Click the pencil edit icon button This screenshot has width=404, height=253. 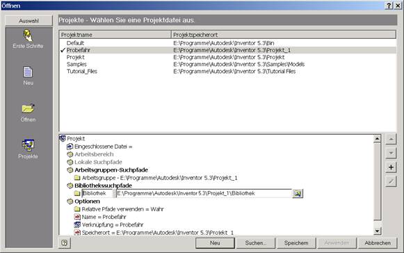click(x=391, y=181)
